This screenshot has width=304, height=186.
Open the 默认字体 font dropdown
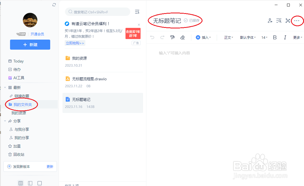[248, 37]
